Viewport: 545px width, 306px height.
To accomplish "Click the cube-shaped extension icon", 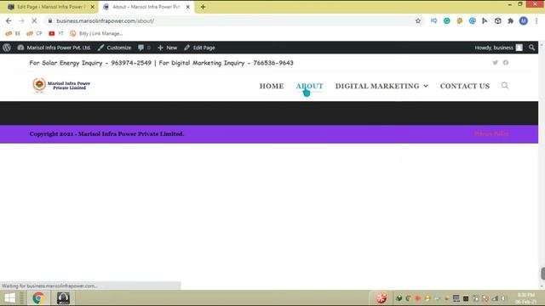I will pos(497,20).
